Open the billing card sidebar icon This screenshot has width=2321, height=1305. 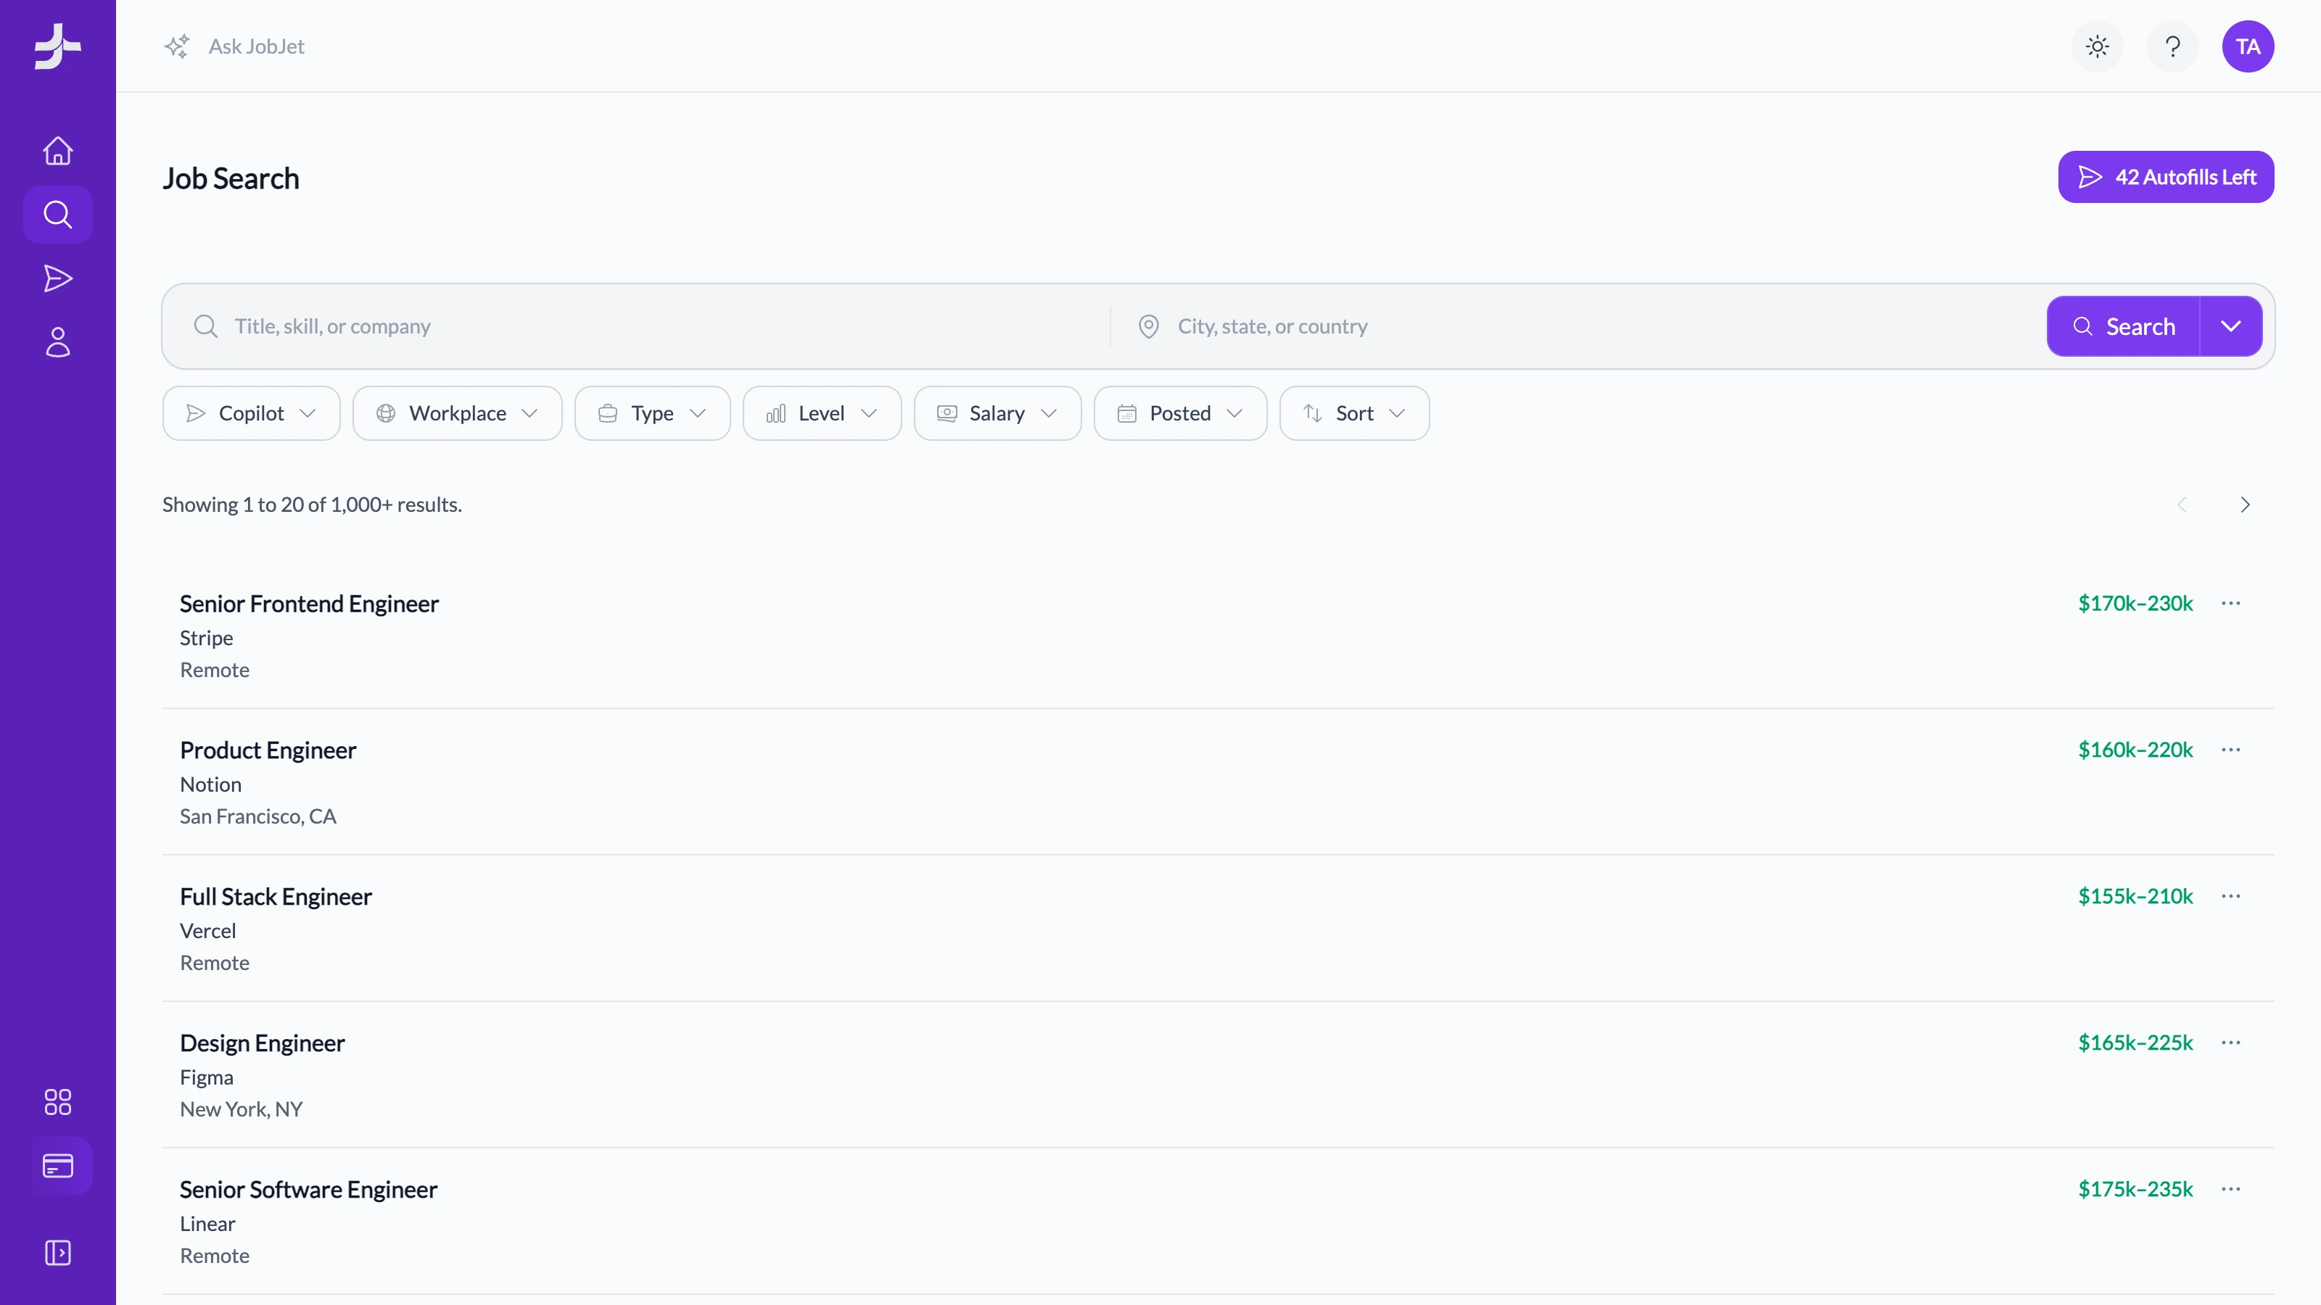[x=58, y=1165]
